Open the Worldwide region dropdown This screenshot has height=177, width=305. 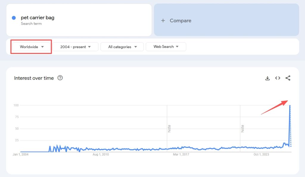[x=32, y=47]
